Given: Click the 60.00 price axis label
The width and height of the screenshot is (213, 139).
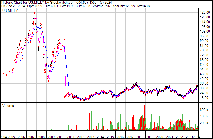Looking at the screenshot, I should [204, 65].
